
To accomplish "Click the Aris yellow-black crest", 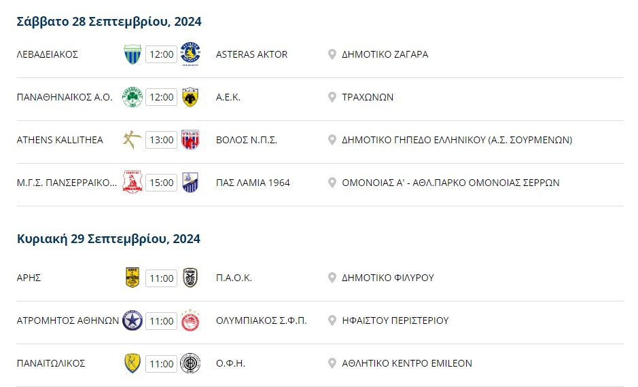I will point(132,278).
